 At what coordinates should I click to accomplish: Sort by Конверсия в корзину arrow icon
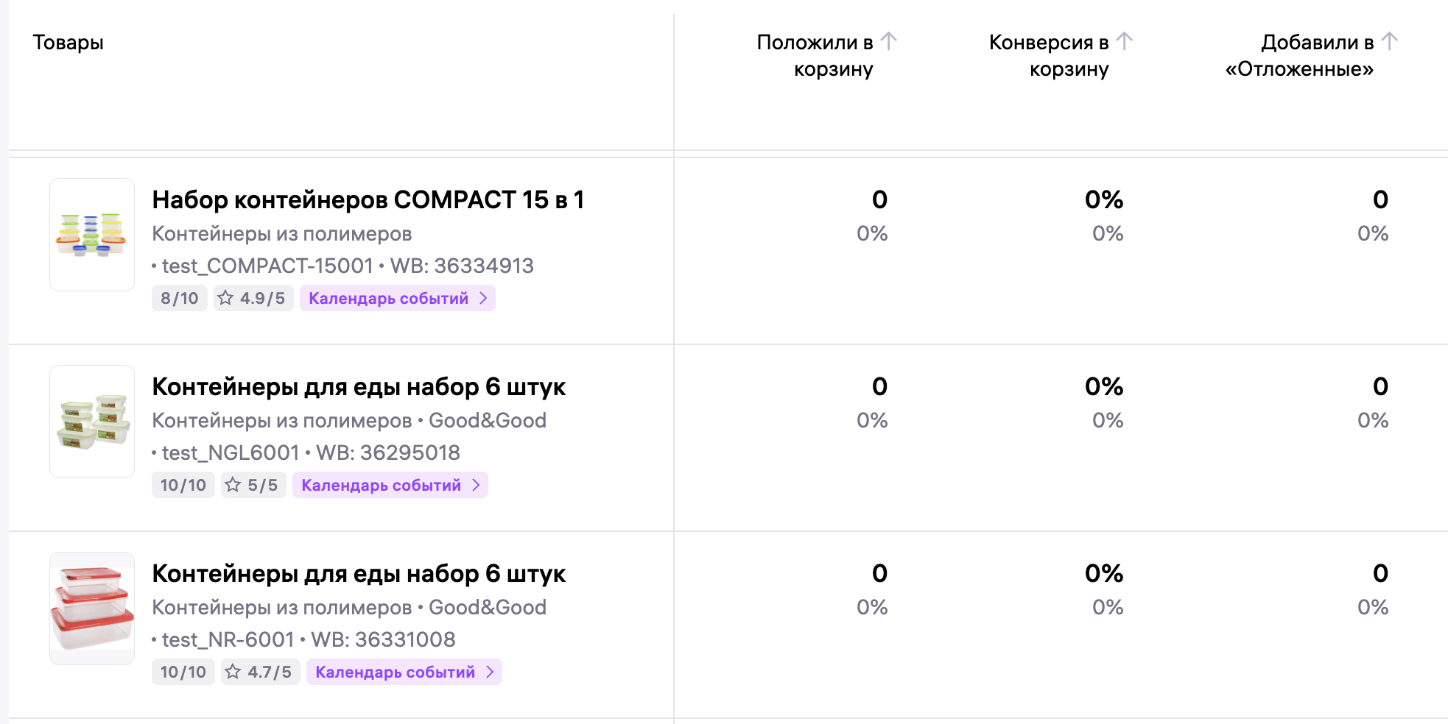tap(1124, 41)
